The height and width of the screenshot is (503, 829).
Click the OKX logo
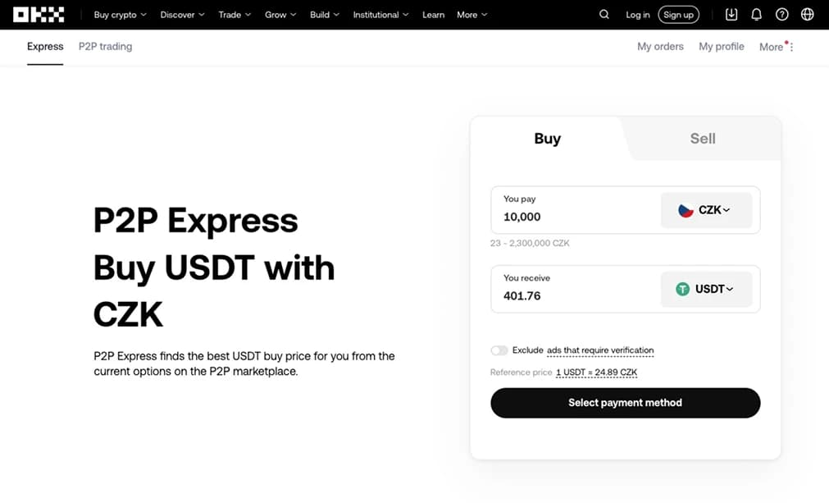[39, 15]
